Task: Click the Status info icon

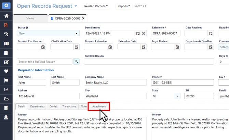Action: pyautogui.click(x=27, y=27)
